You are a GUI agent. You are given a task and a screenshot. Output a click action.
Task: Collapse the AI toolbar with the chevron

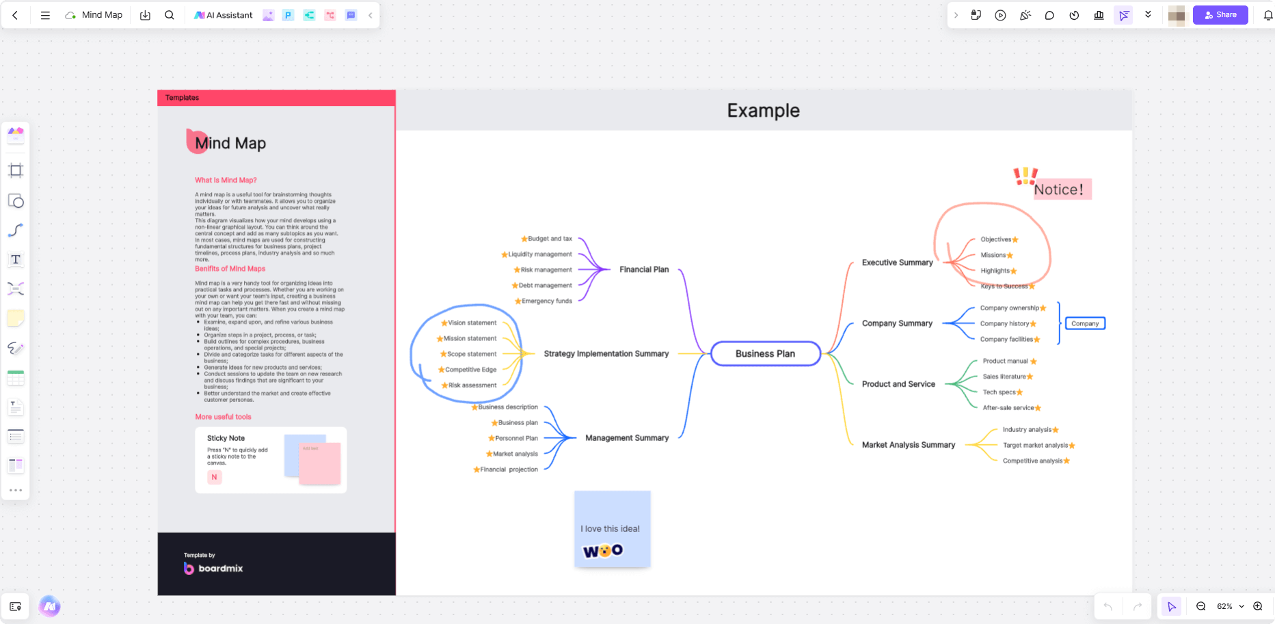(371, 15)
